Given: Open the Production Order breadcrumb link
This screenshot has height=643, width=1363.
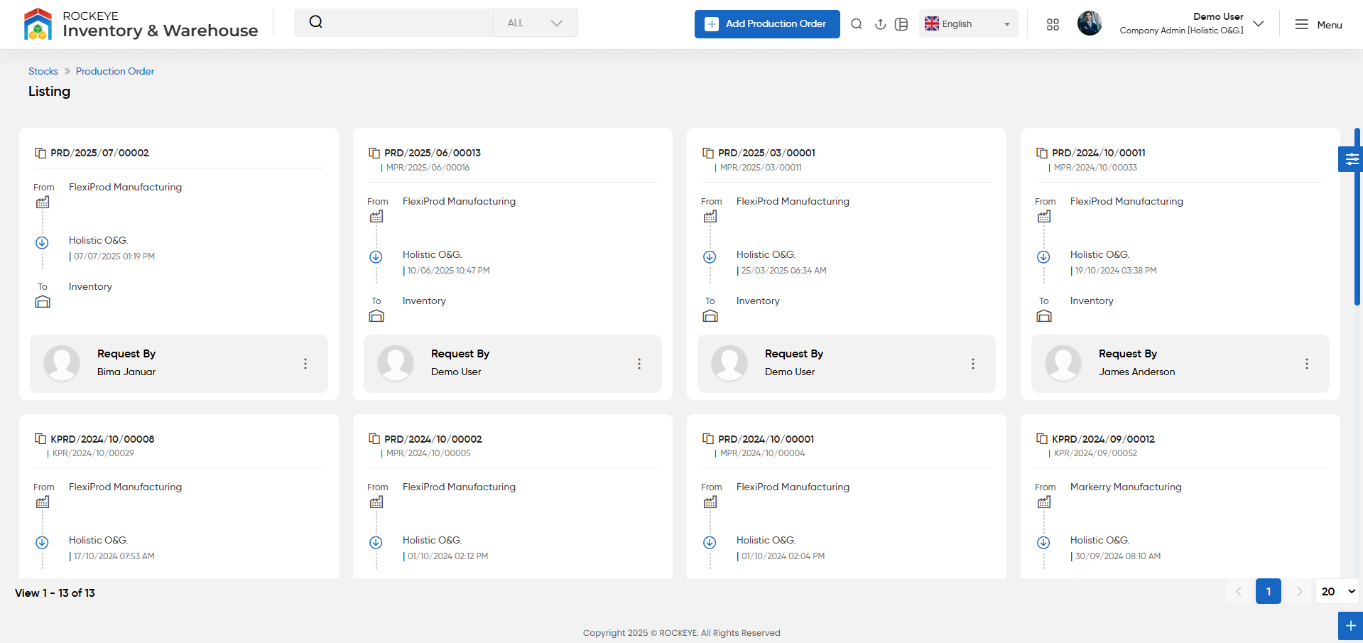Looking at the screenshot, I should coord(115,71).
